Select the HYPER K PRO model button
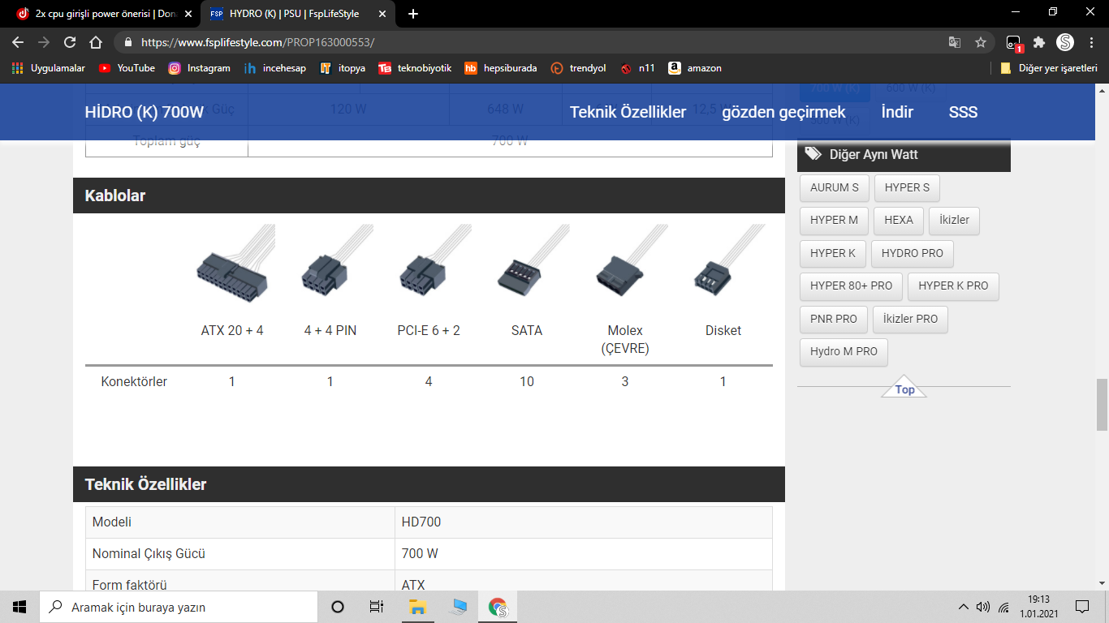Screen dimensions: 1109x623 (x=953, y=286)
